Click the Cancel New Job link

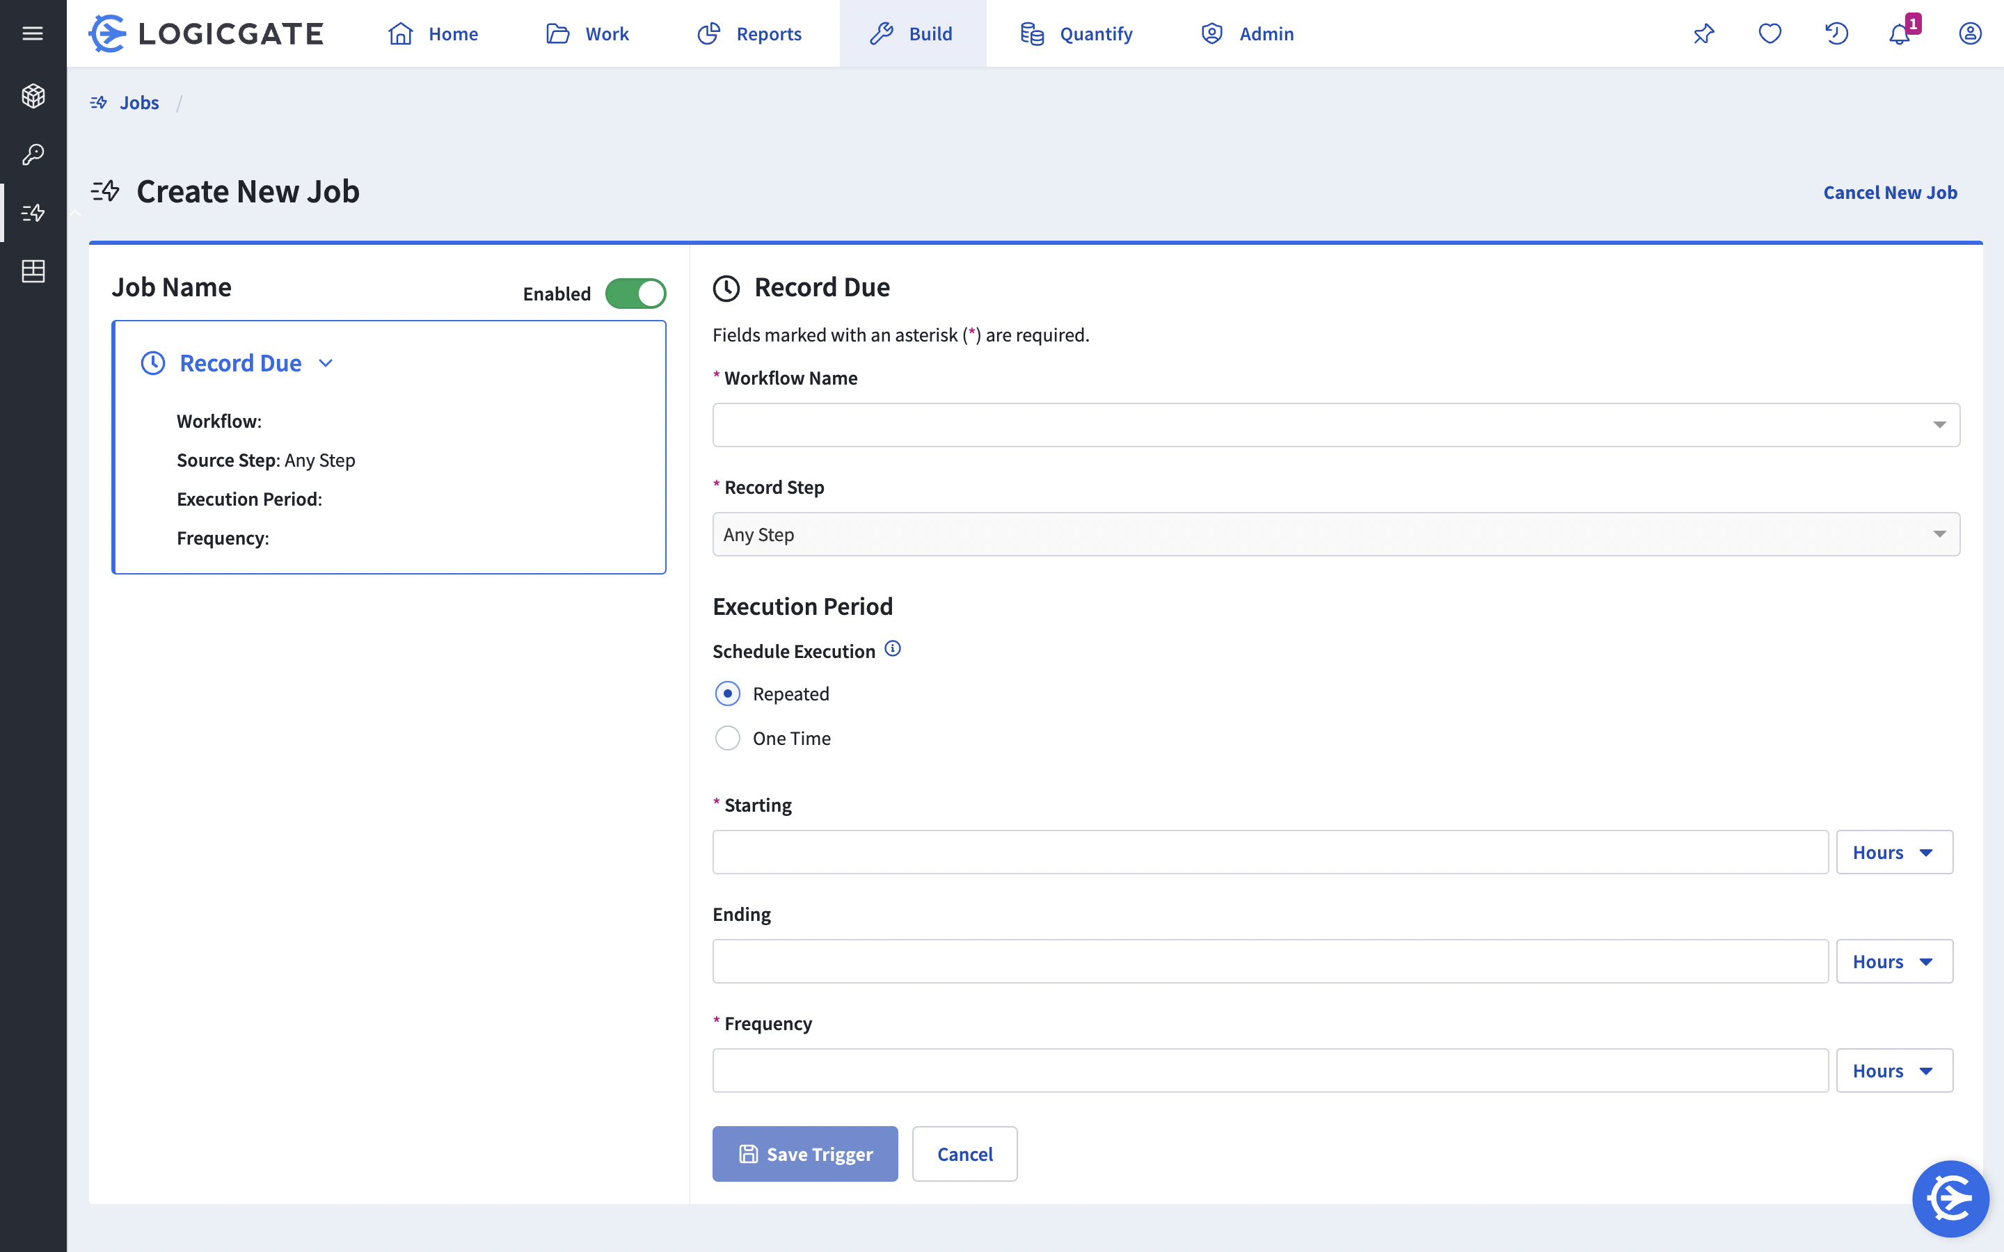[x=1890, y=192]
